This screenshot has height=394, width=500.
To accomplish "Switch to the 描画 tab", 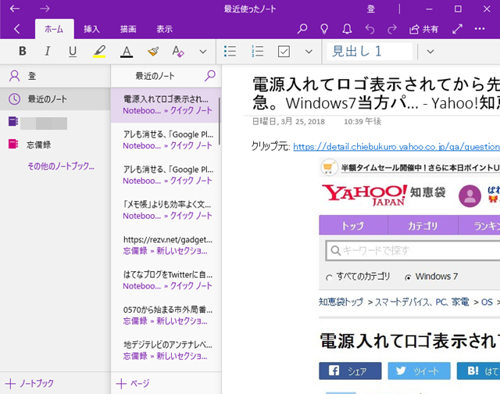I will [x=128, y=29].
